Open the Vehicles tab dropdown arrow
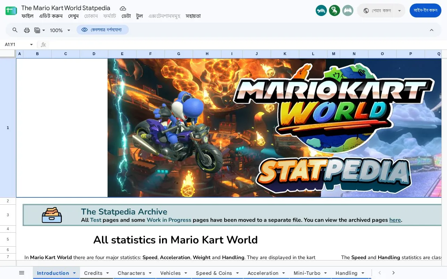 click(x=186, y=273)
